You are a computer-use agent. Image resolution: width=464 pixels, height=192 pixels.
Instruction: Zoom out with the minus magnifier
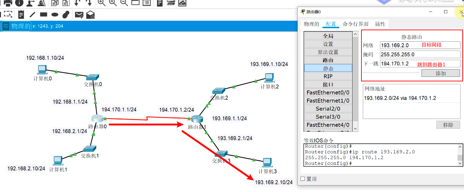point(124,3)
